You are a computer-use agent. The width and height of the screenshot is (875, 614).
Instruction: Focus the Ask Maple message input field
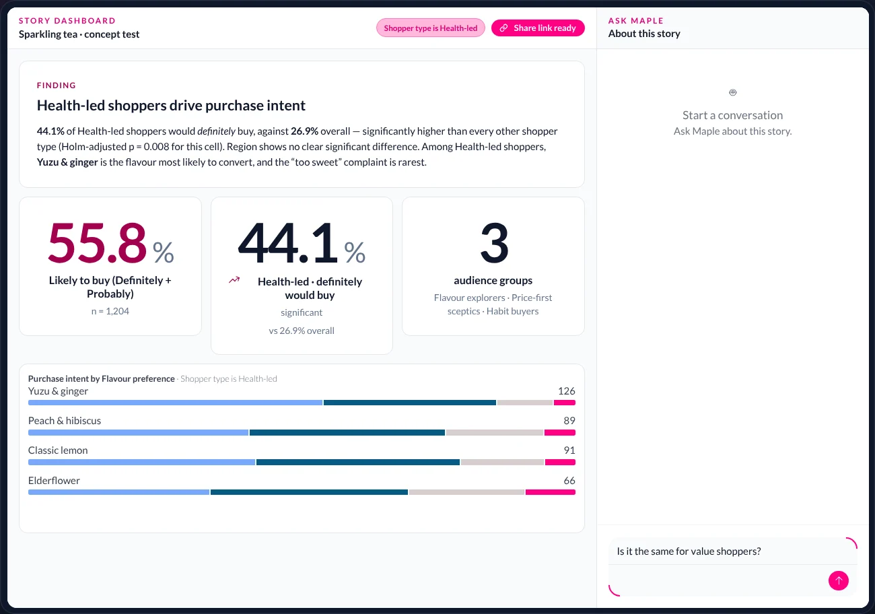[x=732, y=551]
